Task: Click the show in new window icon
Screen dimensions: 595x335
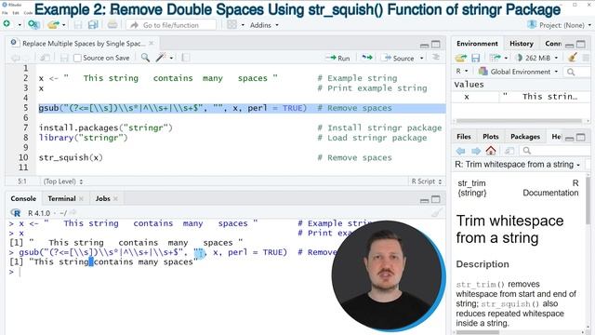Action: 45,58
